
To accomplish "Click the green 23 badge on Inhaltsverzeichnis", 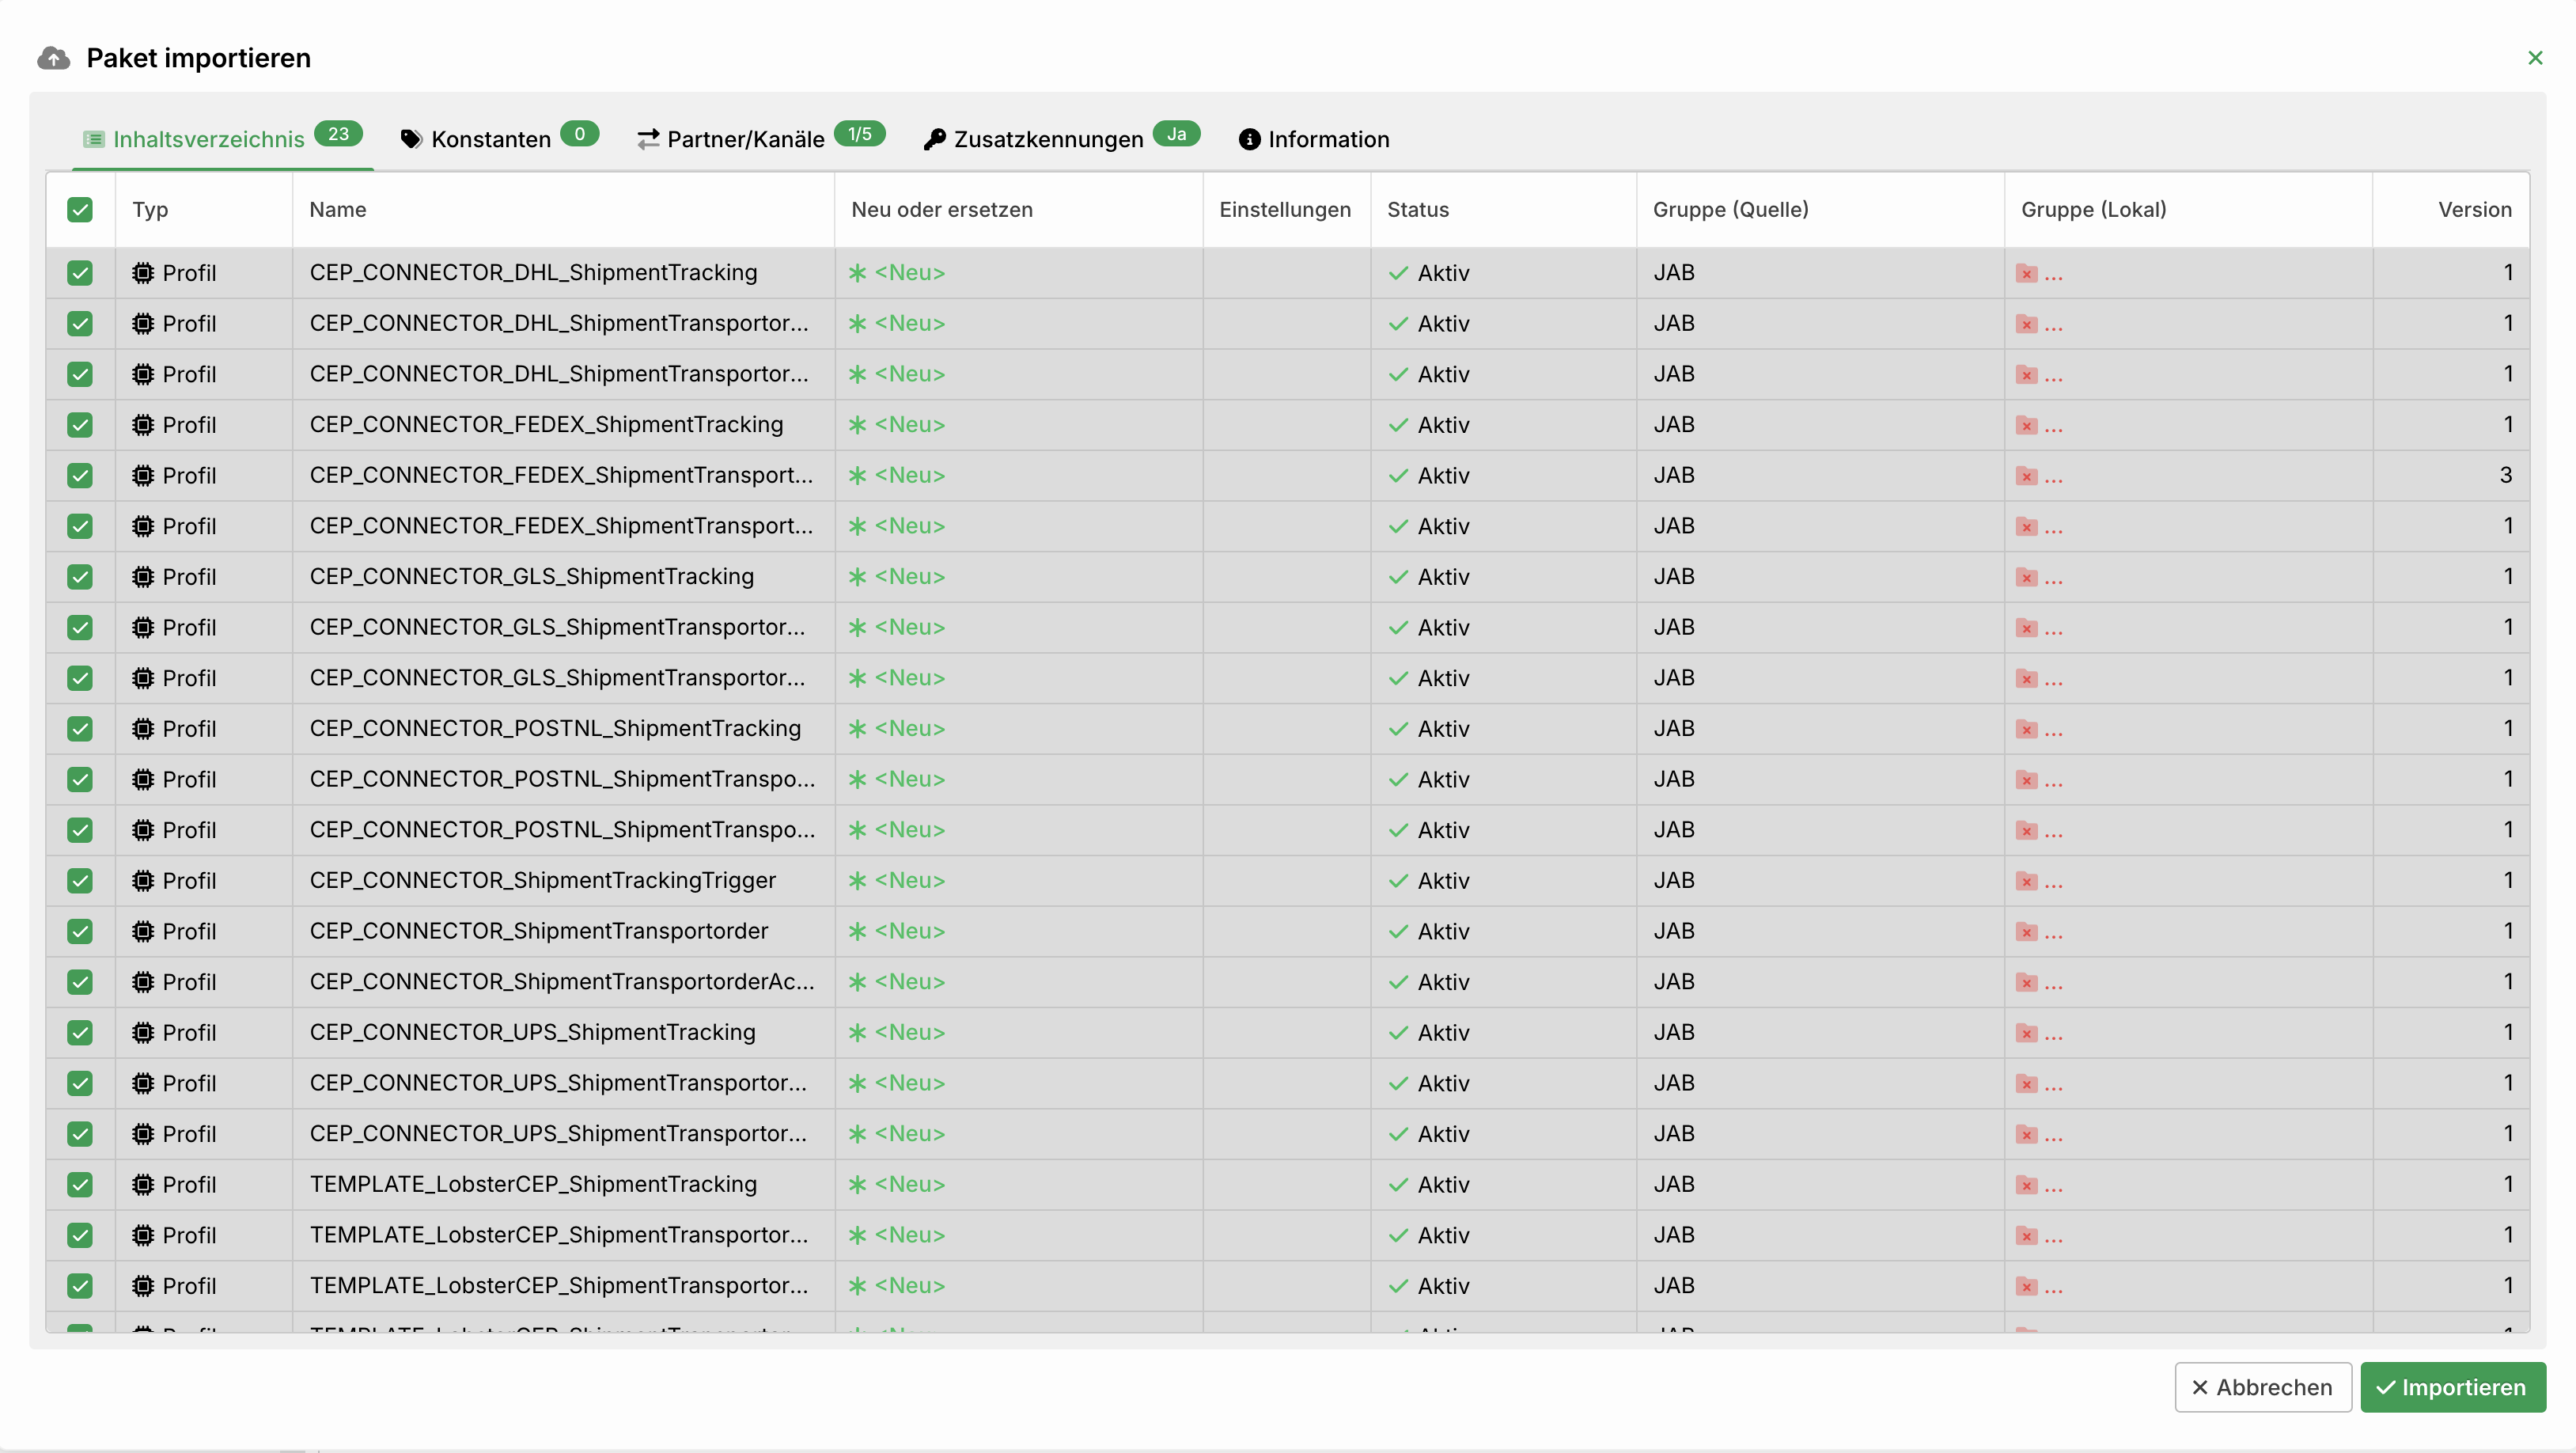I will click(338, 133).
